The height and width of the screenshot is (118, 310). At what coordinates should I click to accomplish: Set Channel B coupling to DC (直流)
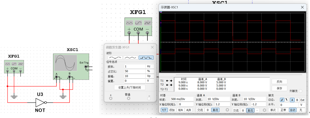pyautogui.click(x=250, y=110)
